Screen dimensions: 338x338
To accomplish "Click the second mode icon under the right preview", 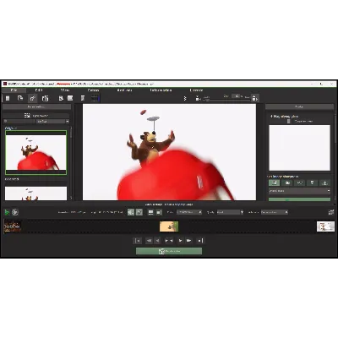I will (x=287, y=183).
